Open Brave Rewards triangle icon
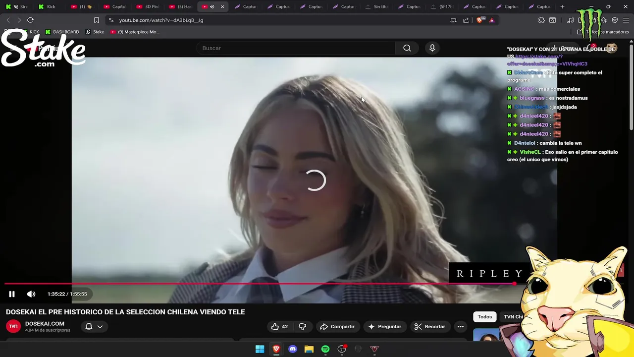Viewport: 634px width, 357px height. [491, 20]
